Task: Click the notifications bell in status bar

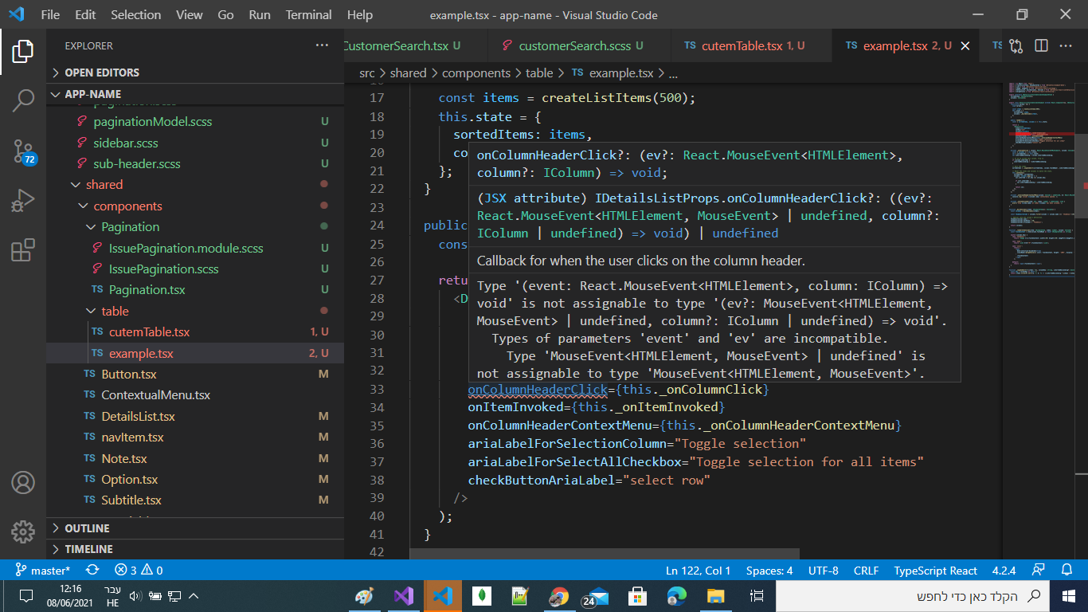Action: point(1067,570)
